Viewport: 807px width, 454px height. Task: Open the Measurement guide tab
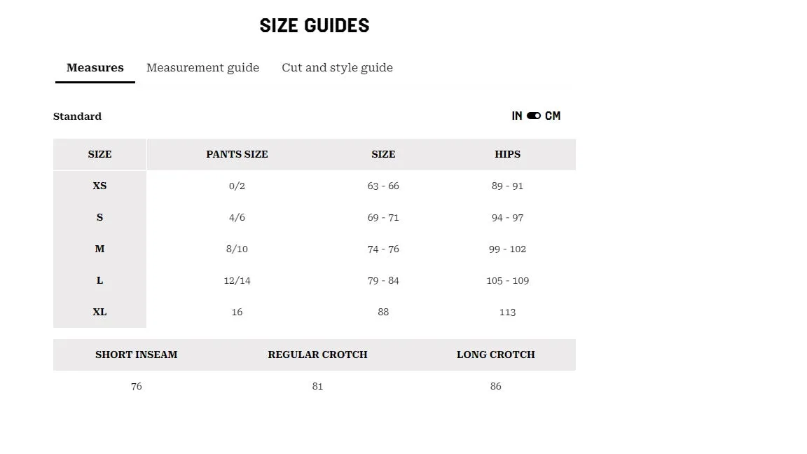(x=202, y=67)
